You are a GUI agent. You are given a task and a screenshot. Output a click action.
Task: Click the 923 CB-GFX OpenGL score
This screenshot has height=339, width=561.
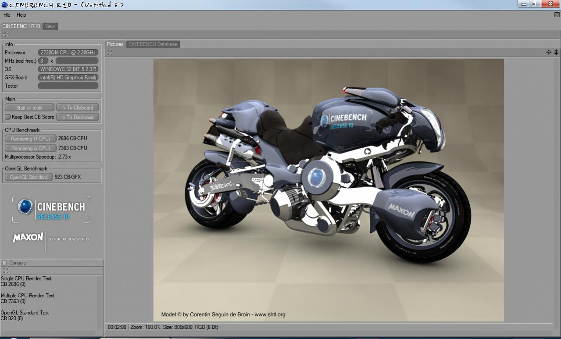pos(68,177)
